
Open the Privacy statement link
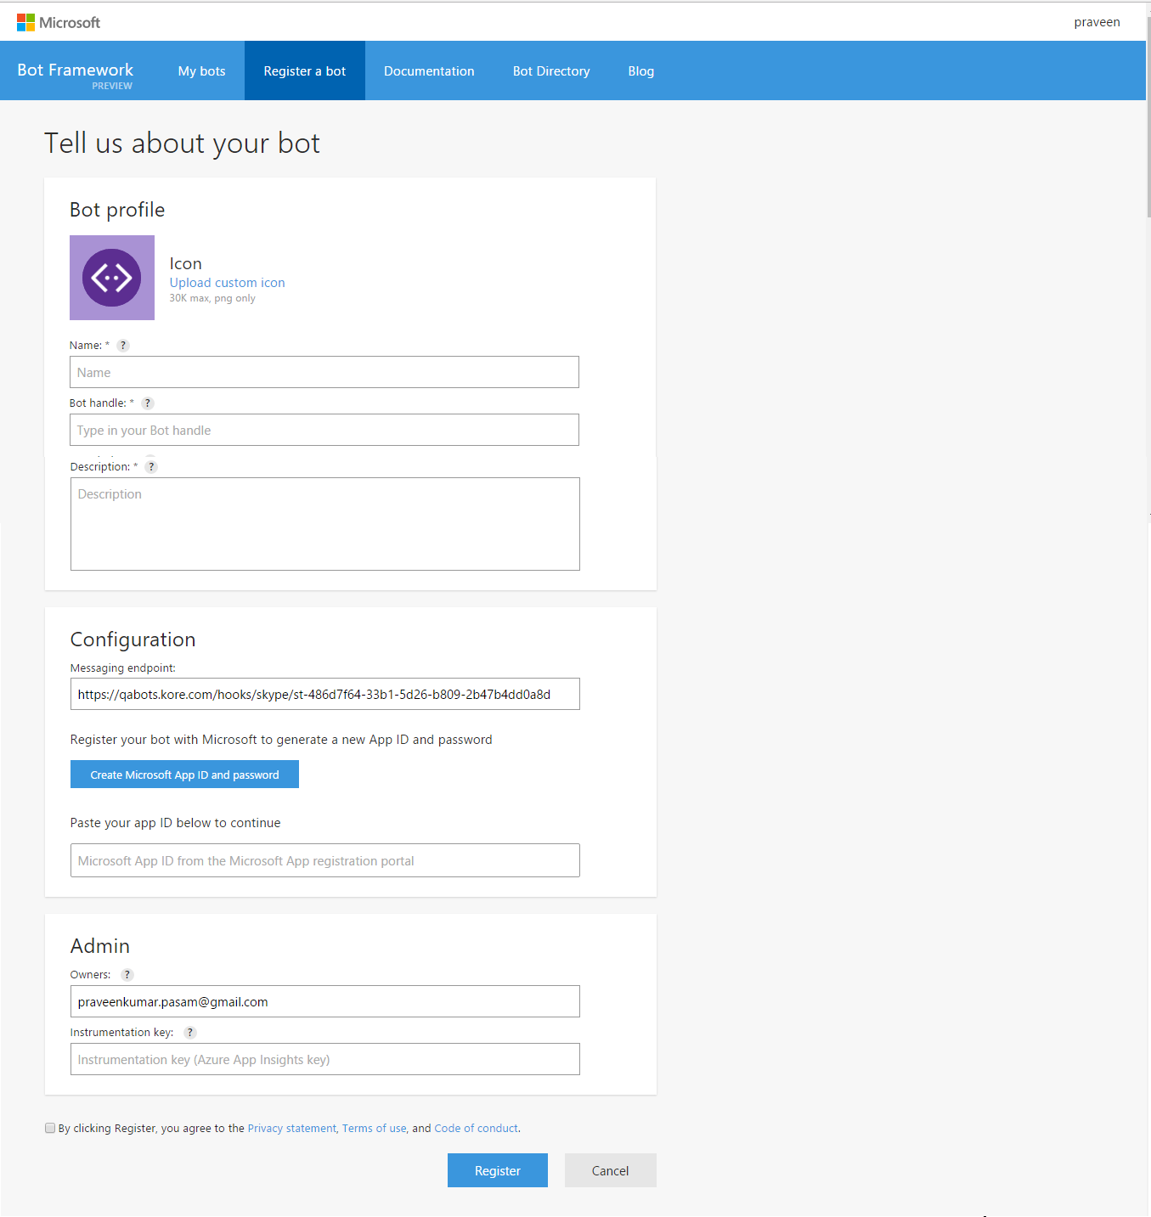(x=291, y=1129)
